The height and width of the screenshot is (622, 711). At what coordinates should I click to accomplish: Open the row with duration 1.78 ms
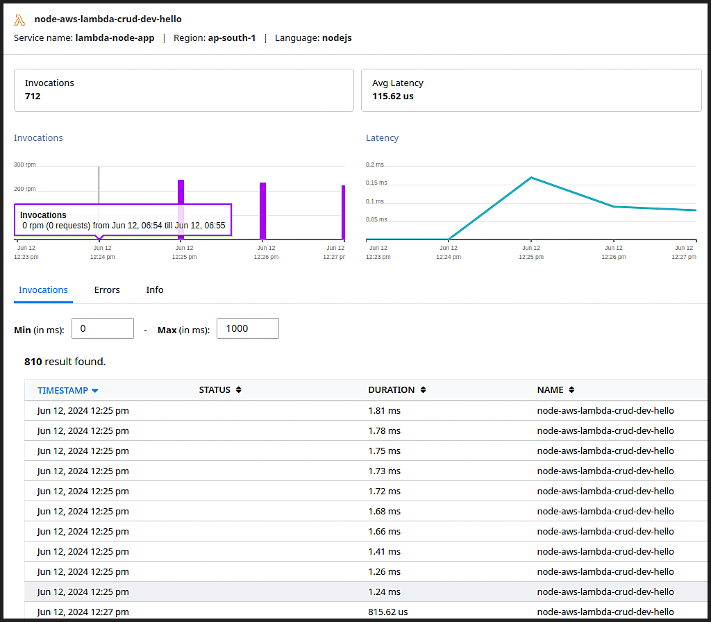tap(365, 430)
